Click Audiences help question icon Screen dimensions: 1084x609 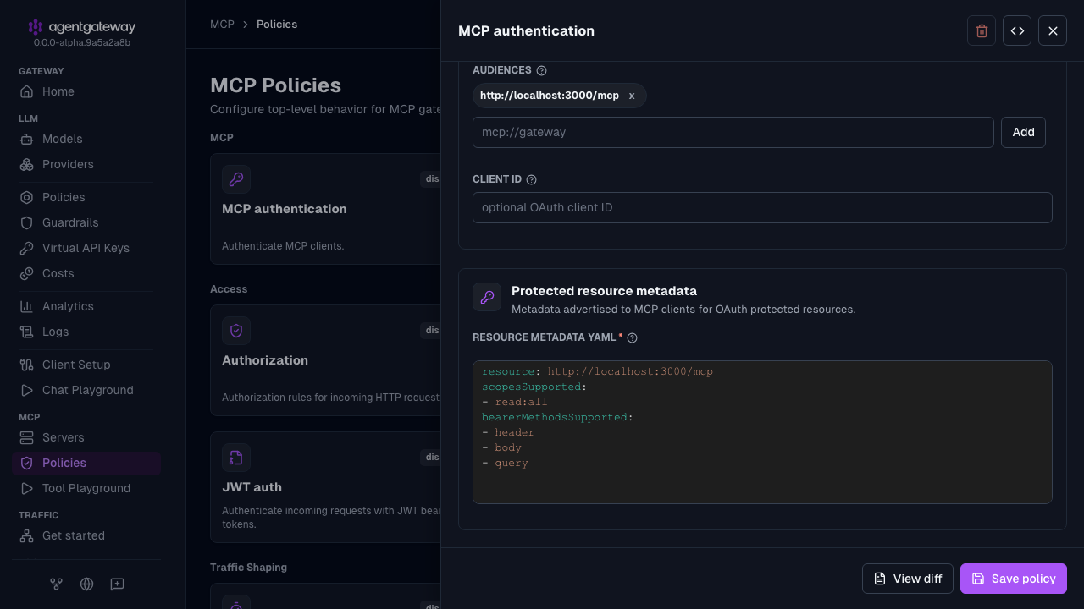[x=542, y=71]
